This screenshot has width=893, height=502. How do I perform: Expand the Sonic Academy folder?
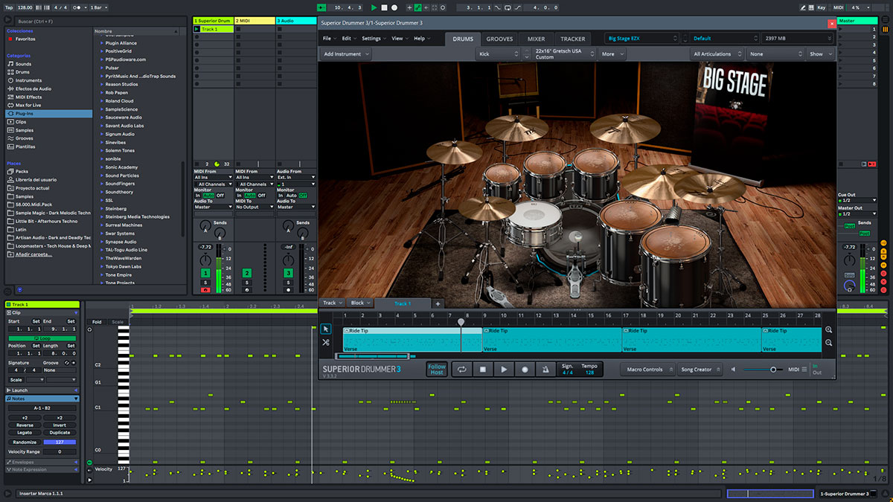pos(101,167)
